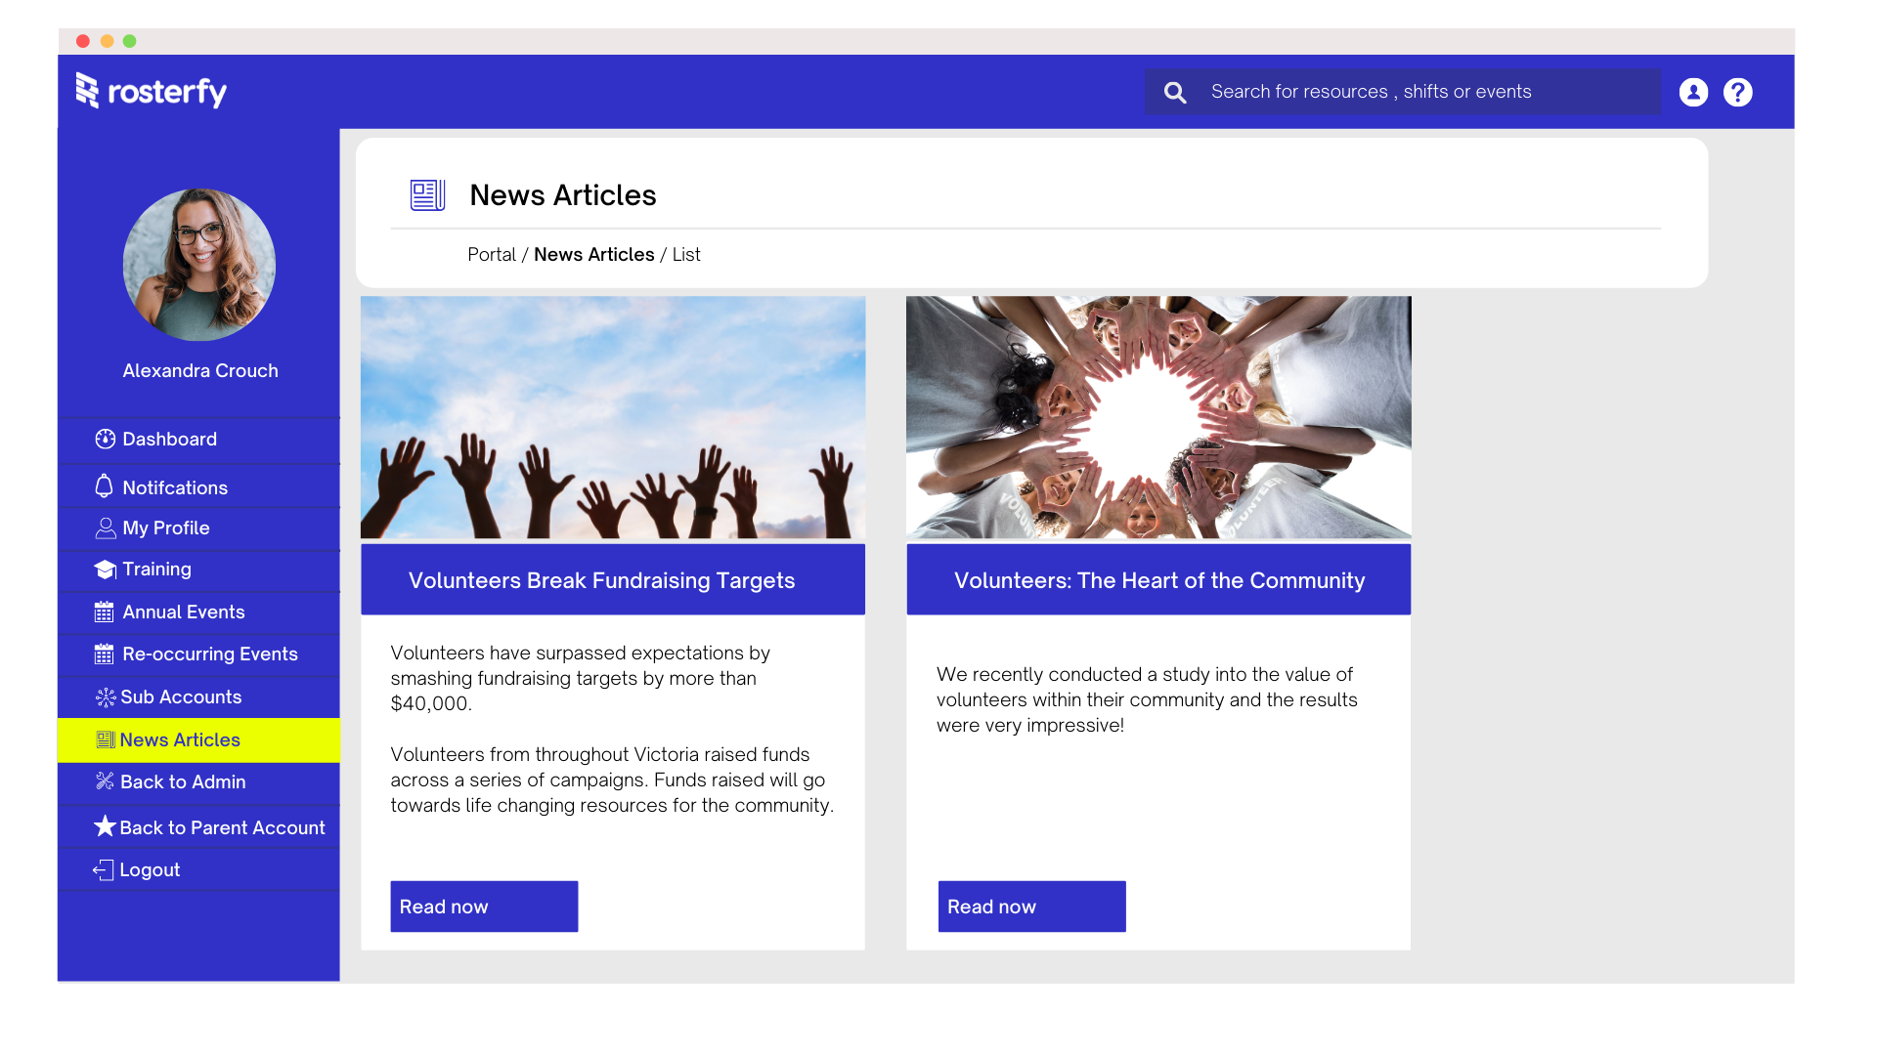This screenshot has height=1055, width=1877.
Task: Click the green maximize window dot
Action: 129,41
